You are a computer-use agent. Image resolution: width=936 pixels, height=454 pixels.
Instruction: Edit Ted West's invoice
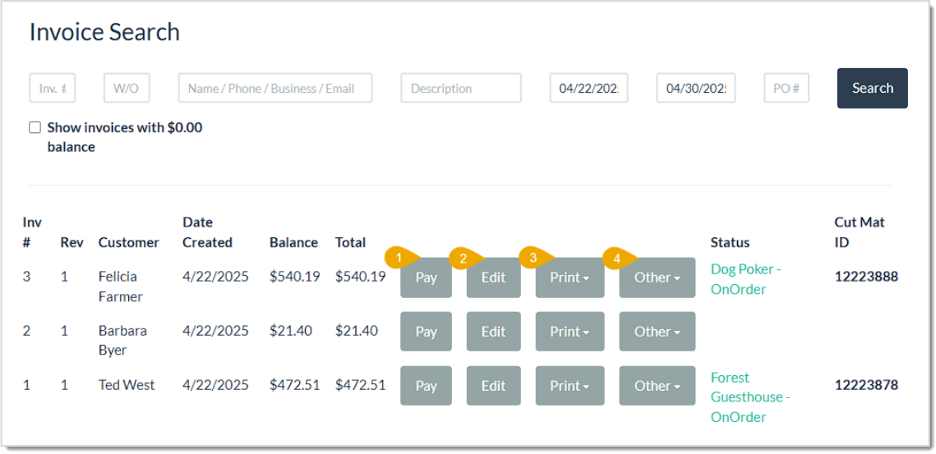point(494,386)
